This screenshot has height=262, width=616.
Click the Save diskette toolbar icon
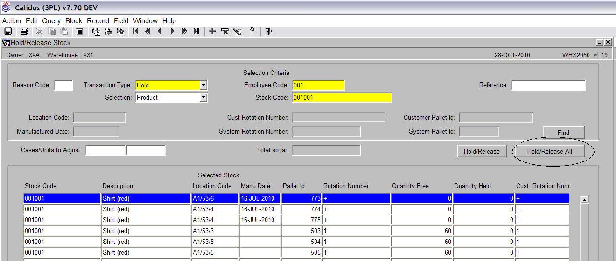point(8,32)
